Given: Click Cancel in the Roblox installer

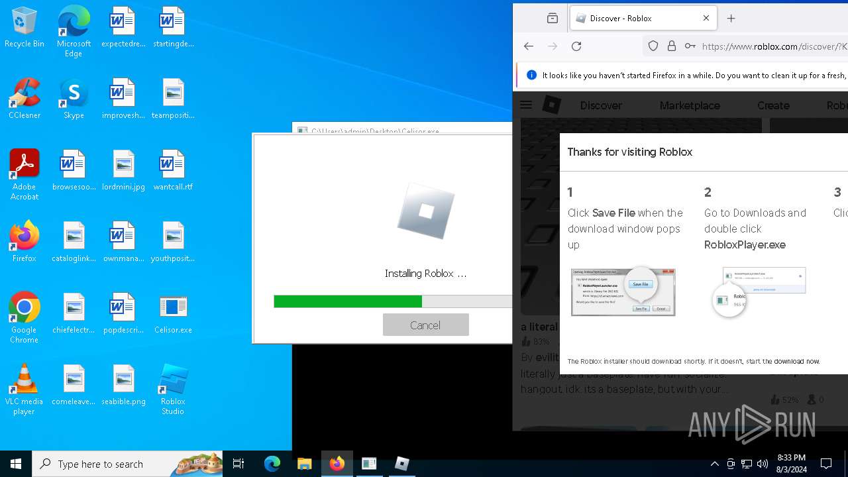Looking at the screenshot, I should [x=425, y=325].
